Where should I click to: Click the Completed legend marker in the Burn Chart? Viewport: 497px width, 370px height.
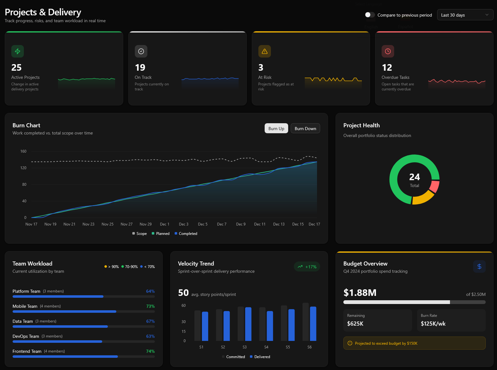176,233
